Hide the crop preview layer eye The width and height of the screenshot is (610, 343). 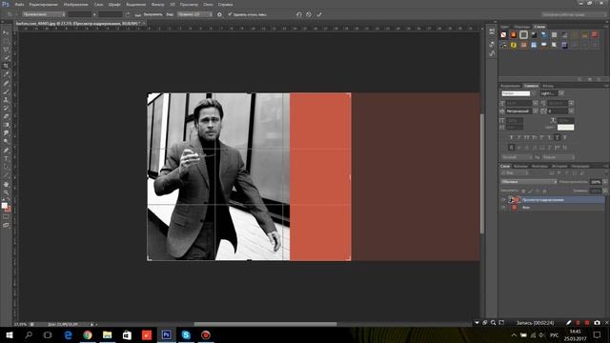coord(503,200)
